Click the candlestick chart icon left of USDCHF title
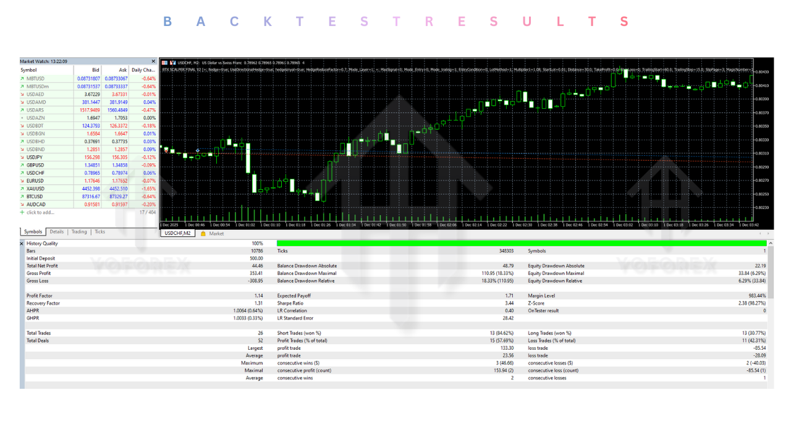The height and width of the screenshot is (445, 791). point(172,62)
